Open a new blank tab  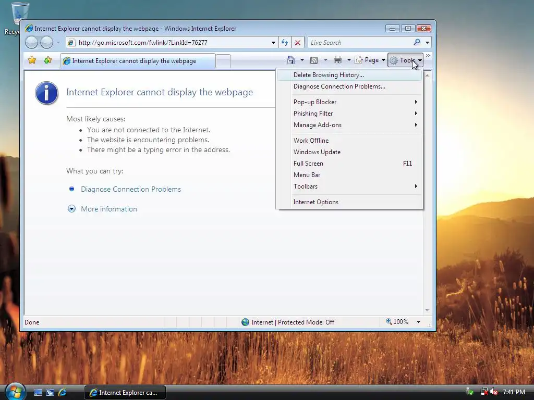(223, 61)
